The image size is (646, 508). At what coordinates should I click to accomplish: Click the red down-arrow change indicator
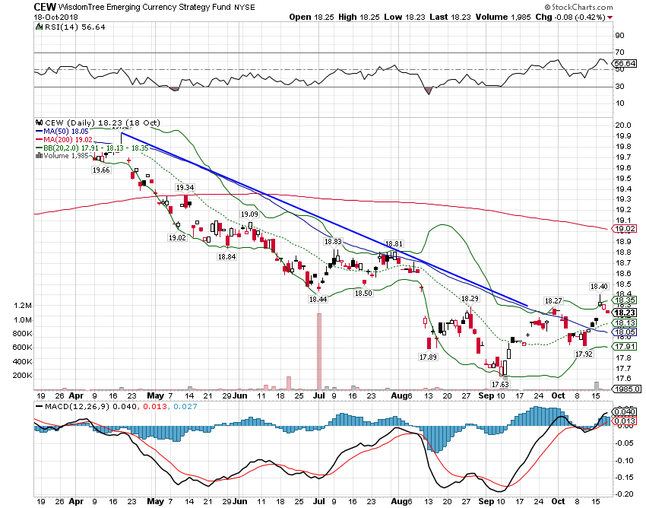click(x=610, y=17)
